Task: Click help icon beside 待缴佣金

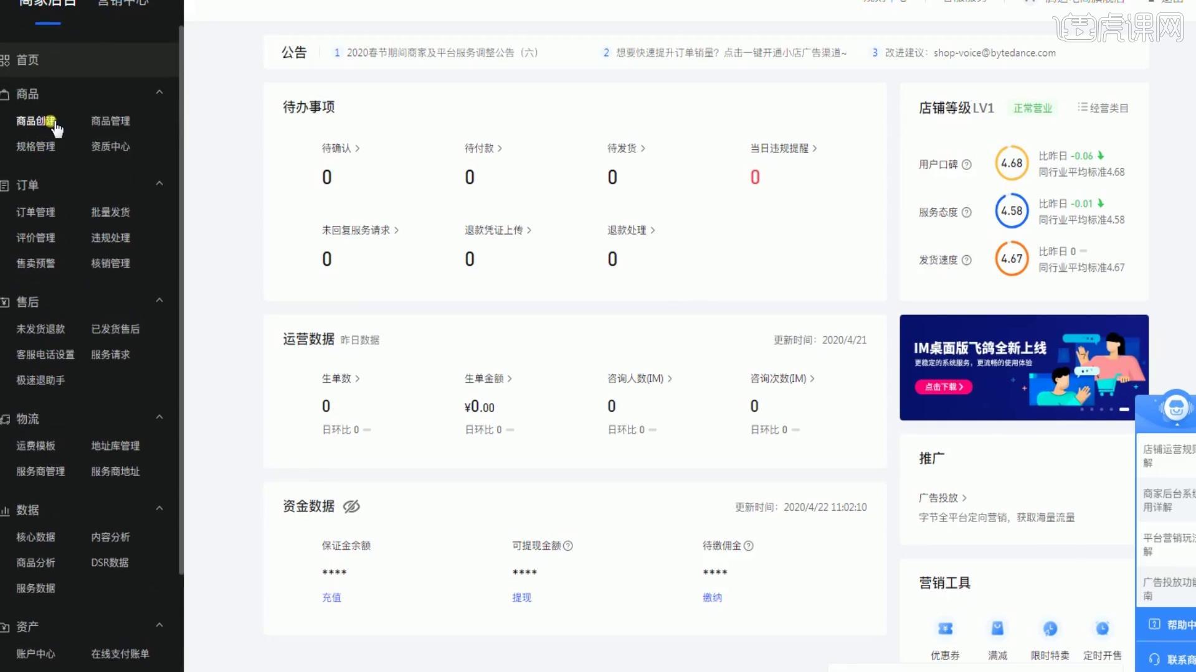Action: [748, 546]
